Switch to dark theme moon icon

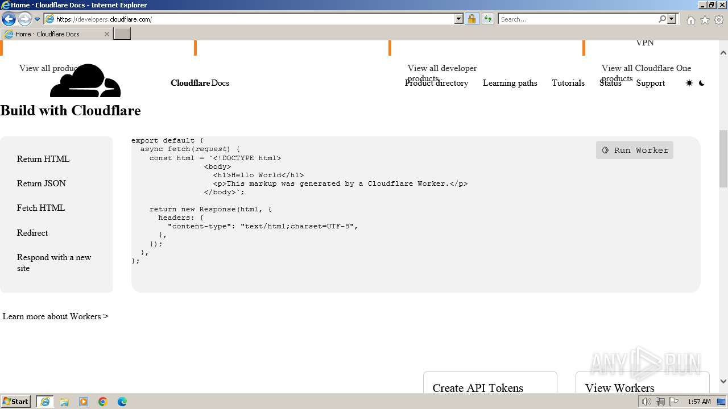tap(702, 83)
